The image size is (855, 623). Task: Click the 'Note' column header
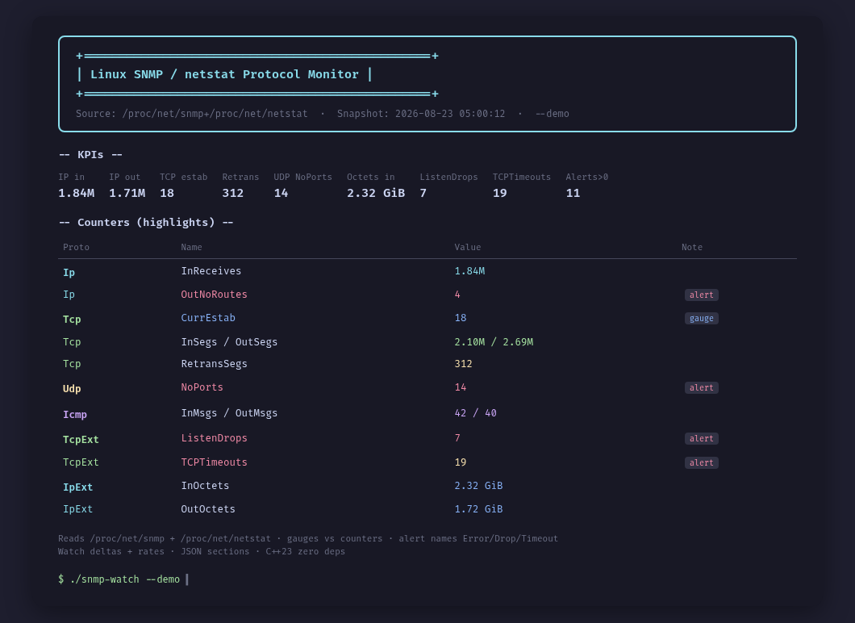tap(692, 247)
